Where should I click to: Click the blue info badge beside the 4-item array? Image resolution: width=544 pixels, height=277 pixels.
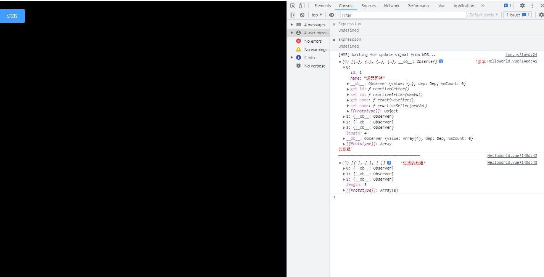coord(441,61)
